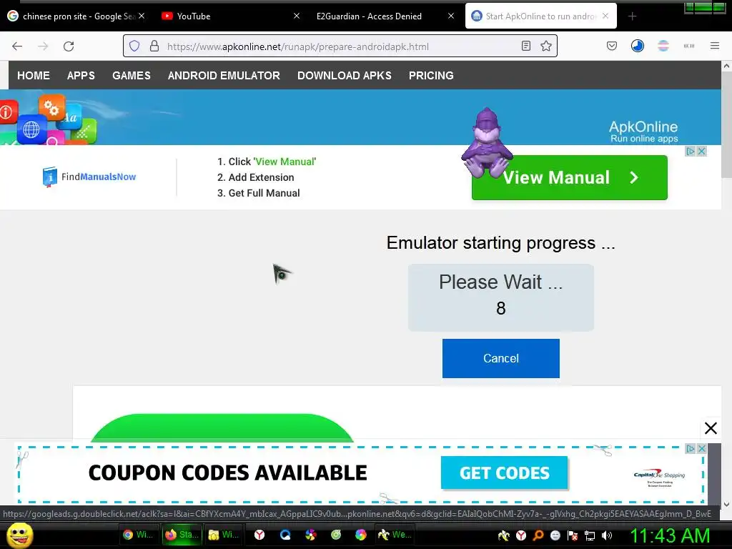Open the GAMES menu item

click(132, 76)
